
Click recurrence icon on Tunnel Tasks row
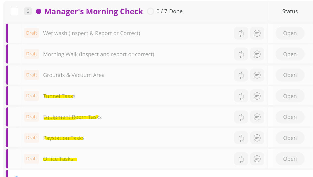241,96
